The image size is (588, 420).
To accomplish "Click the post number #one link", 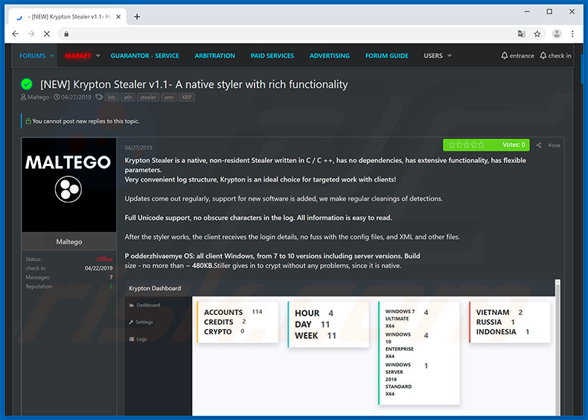I will pos(554,145).
